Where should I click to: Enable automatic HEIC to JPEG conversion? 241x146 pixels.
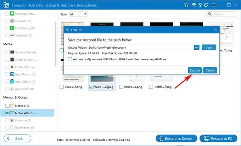[x=70, y=59]
